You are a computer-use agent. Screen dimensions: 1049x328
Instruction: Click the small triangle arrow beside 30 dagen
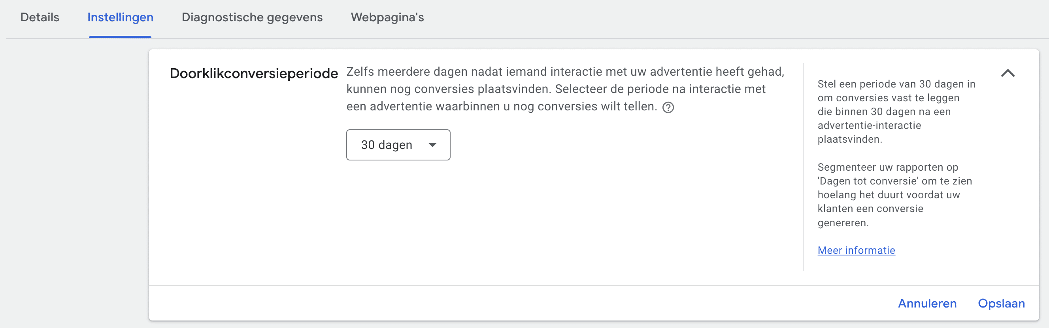[x=432, y=145]
